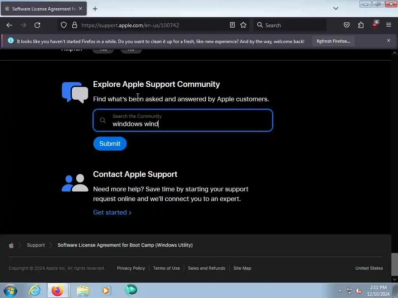This screenshot has height=298, width=398.
Task: Click Software License Agreement breadcrumb text
Action: tap(125, 245)
